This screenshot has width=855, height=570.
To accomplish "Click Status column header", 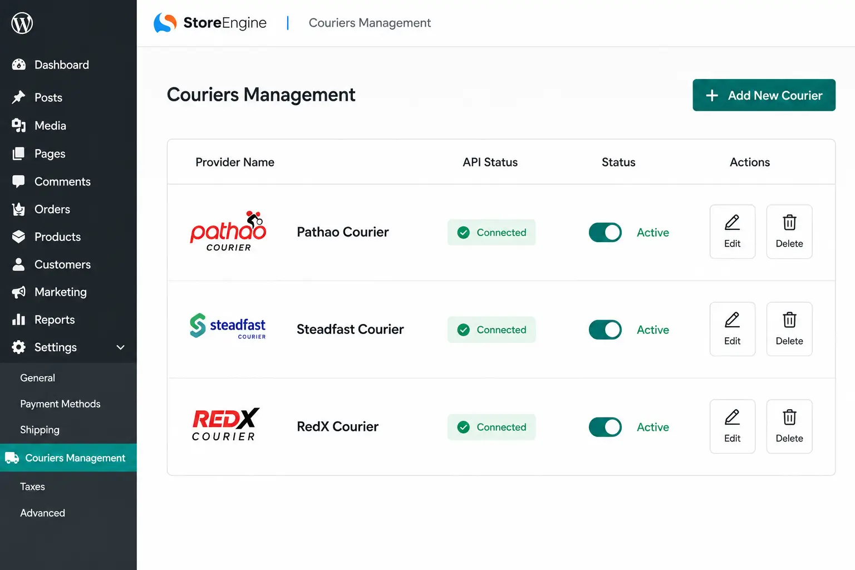I will pyautogui.click(x=618, y=162).
